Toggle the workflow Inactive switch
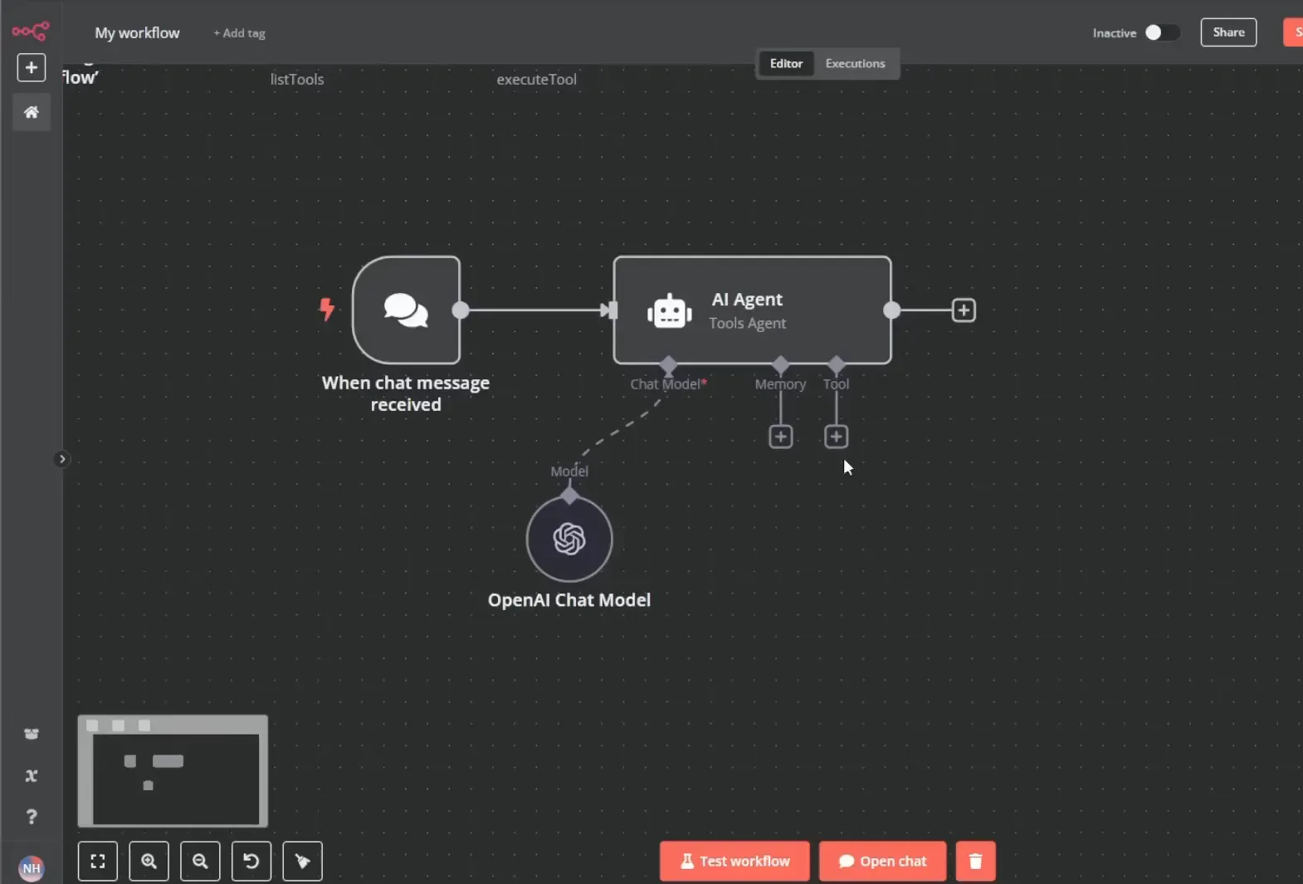Viewport: 1303px width, 884px height. pyautogui.click(x=1162, y=32)
